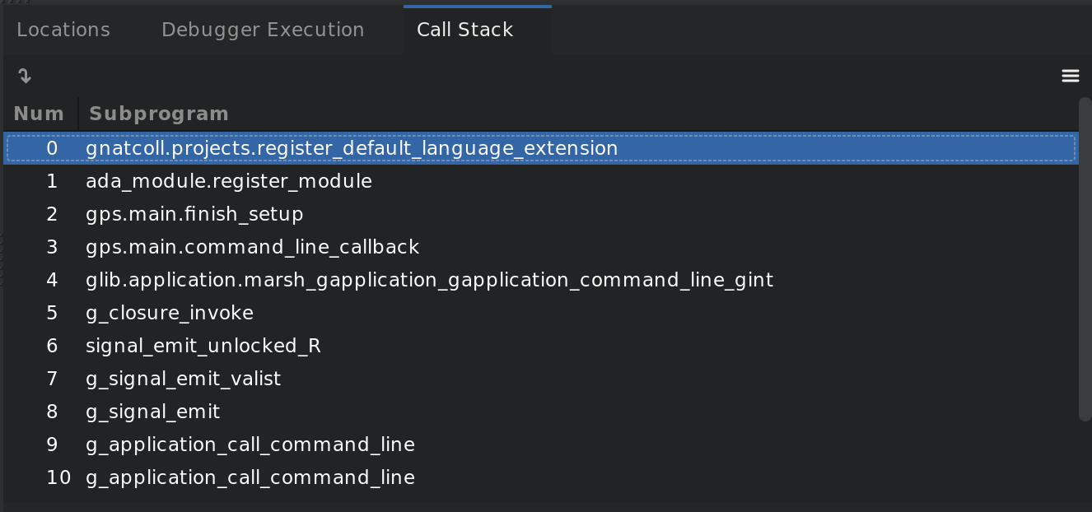Click the vertical scrollbar of the call stack
This screenshot has height=512, width=1092.
1084,258
